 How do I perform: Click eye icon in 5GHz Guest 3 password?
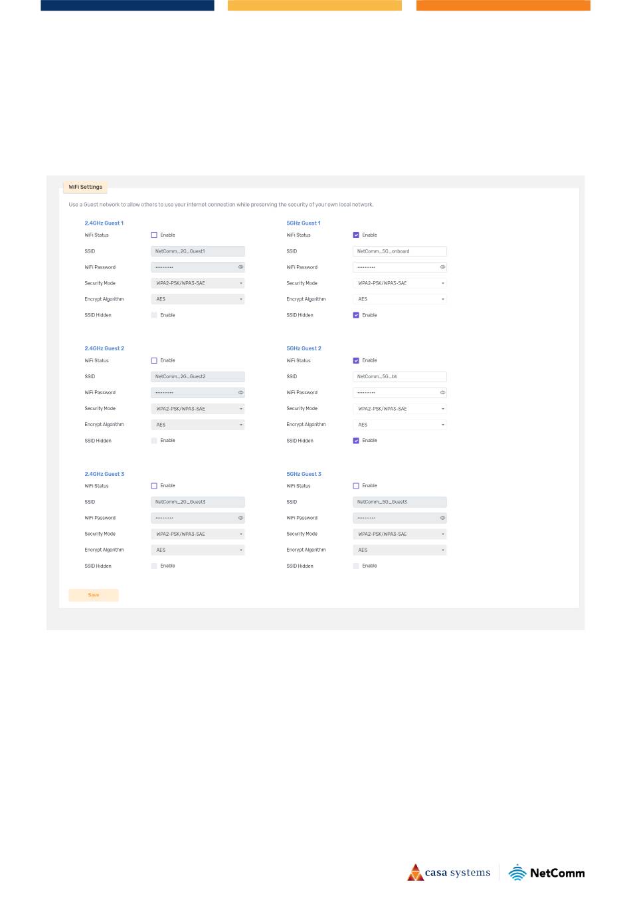point(442,518)
